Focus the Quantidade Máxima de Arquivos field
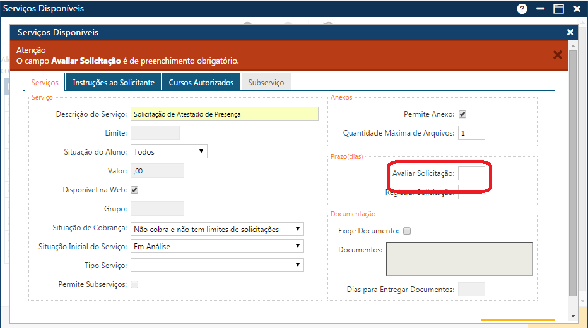 [471, 133]
